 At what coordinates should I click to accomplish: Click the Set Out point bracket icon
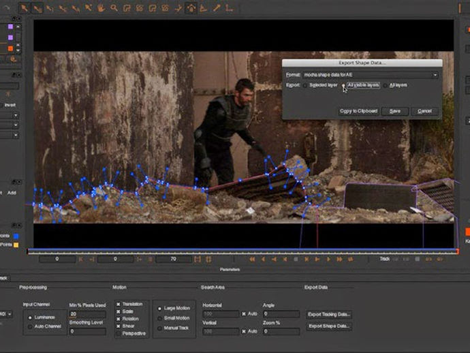208,259
